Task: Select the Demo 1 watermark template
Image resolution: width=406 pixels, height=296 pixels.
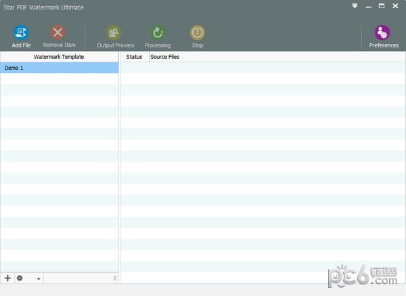Action: pos(60,68)
